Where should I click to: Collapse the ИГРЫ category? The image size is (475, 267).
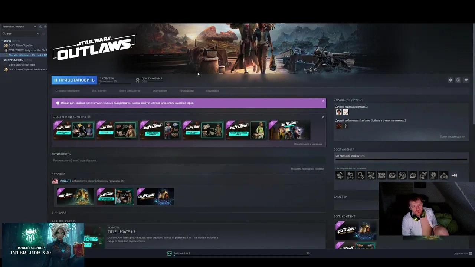click(3, 41)
